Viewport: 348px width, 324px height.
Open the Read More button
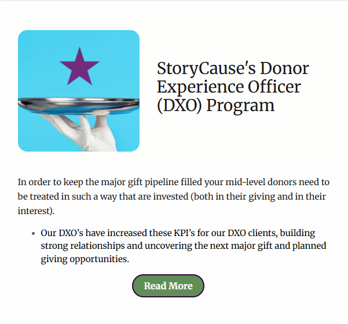[x=168, y=286]
